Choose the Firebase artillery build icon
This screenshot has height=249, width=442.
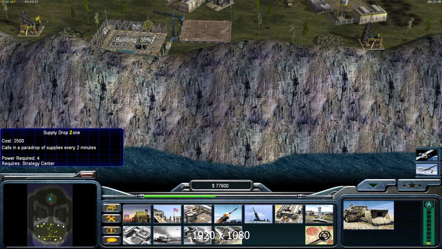[258, 214]
